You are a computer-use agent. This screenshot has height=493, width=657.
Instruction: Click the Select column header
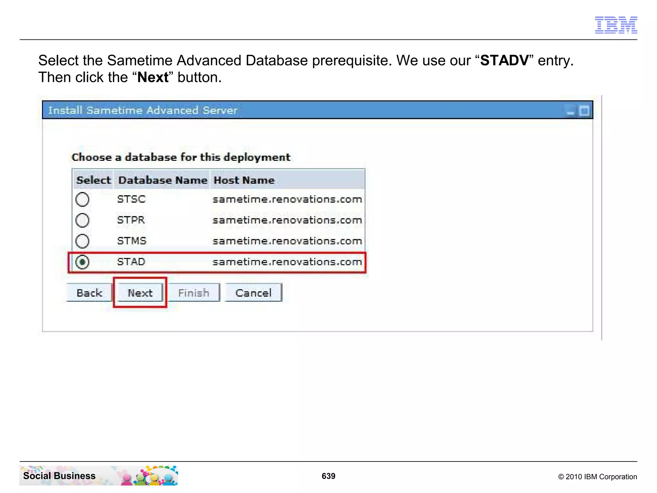(93, 180)
